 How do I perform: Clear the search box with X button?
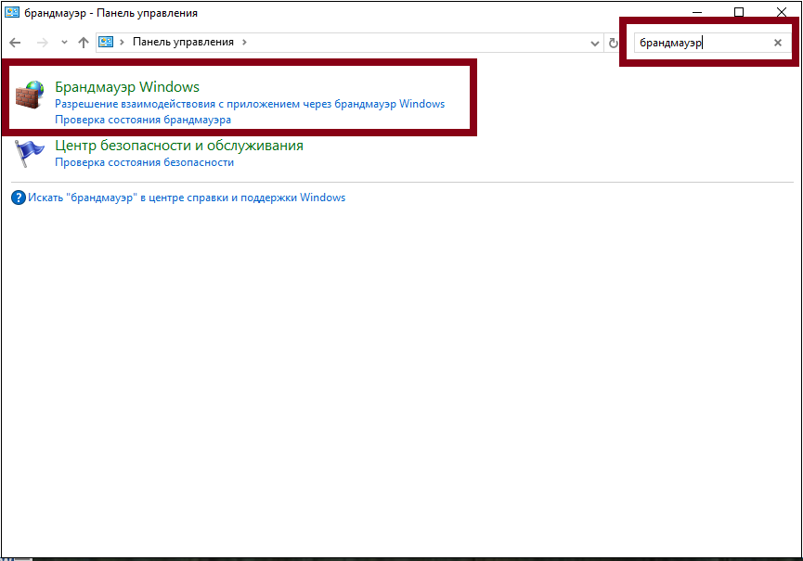point(778,43)
